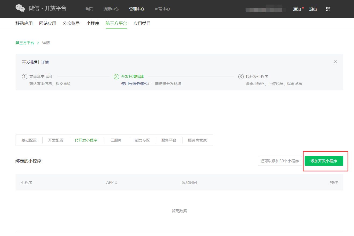Open 资源中心 in top navigation
The height and width of the screenshot is (236, 354).
point(111,9)
